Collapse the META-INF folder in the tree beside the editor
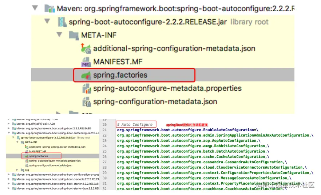321x195 pixels. coord(17,142)
